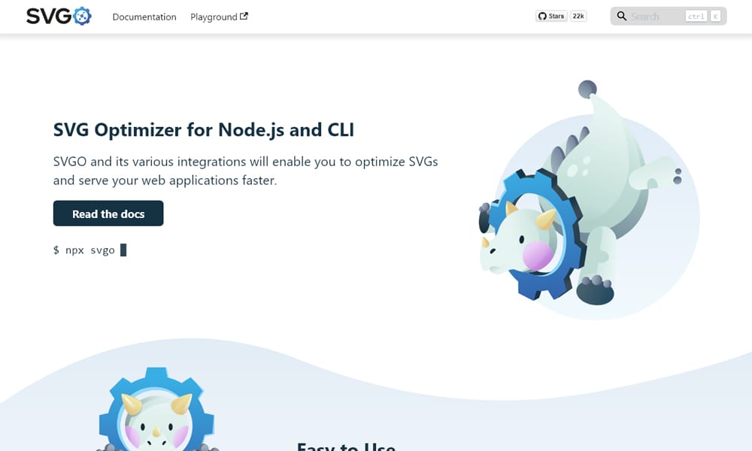Click the npx svgo command text
Screen dimensions: 752x451
84,250
